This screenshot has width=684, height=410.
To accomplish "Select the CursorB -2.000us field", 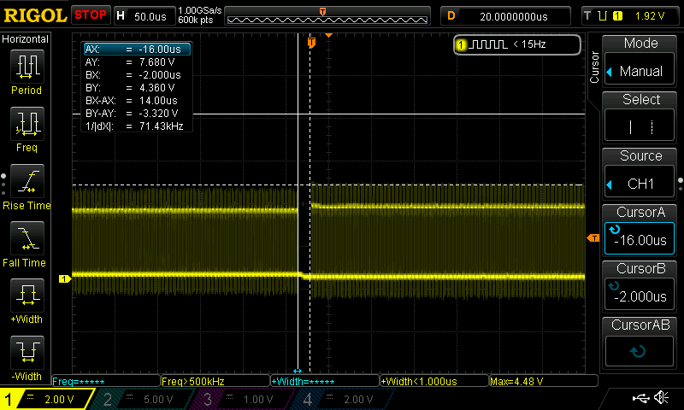I will (x=640, y=295).
